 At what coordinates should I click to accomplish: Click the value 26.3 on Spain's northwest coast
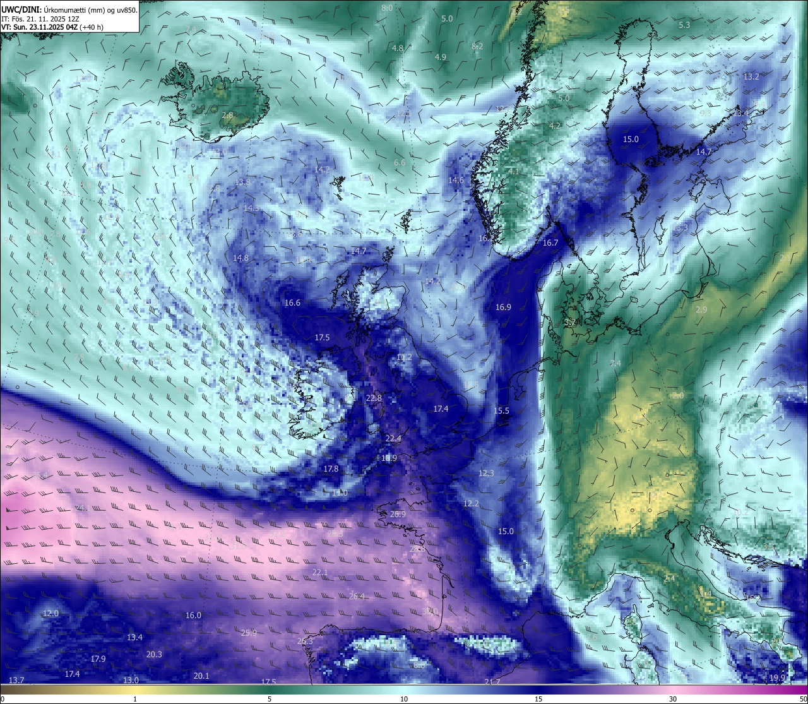click(x=305, y=641)
